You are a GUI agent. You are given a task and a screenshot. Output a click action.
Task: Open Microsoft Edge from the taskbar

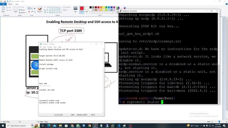[x=49, y=126]
